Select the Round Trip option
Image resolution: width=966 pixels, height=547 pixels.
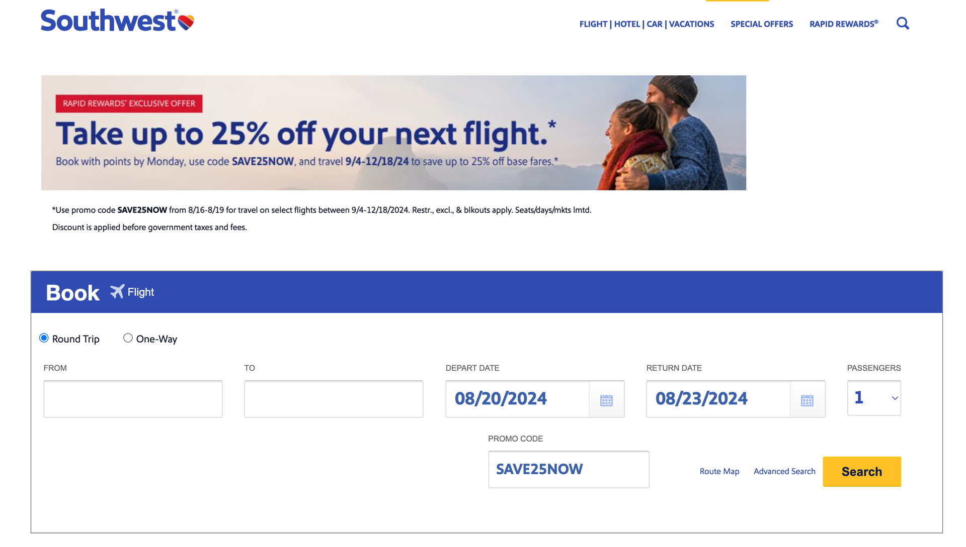pyautogui.click(x=45, y=338)
